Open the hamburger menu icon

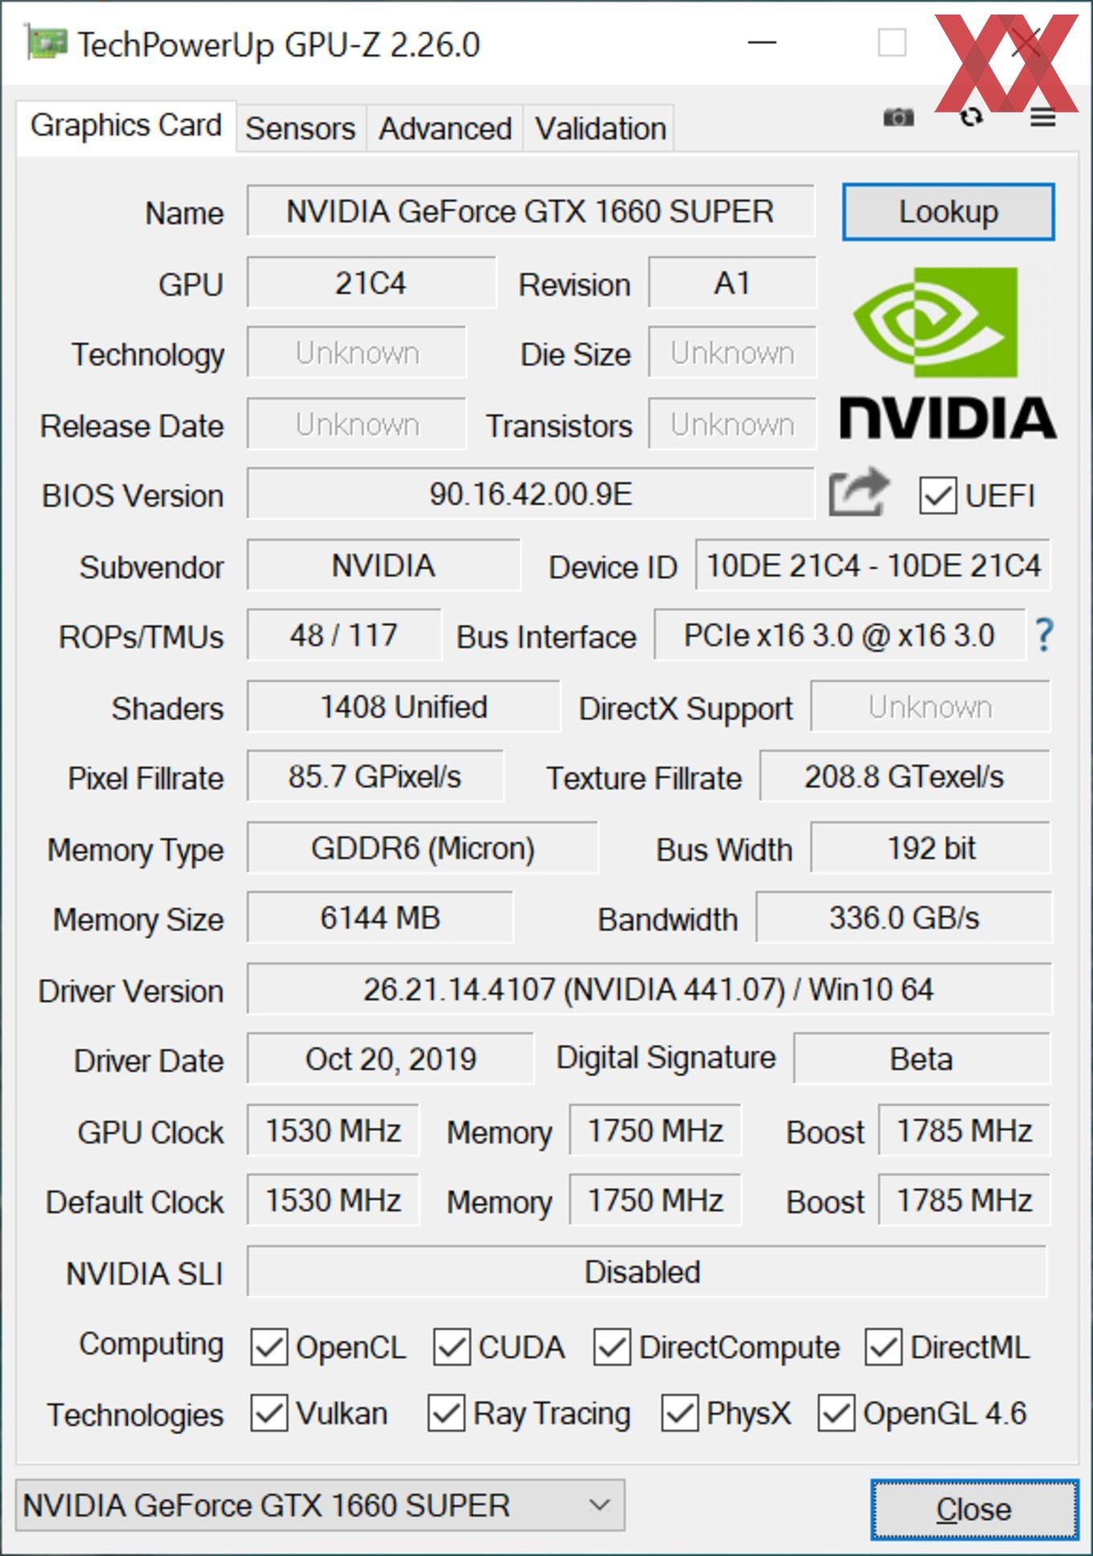pos(1042,118)
